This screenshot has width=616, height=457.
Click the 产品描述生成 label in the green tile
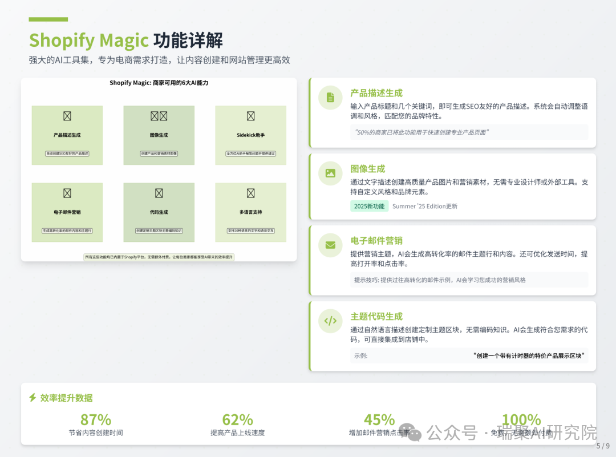pyautogui.click(x=67, y=135)
